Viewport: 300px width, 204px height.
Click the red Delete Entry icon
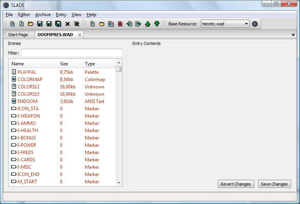click(120, 24)
